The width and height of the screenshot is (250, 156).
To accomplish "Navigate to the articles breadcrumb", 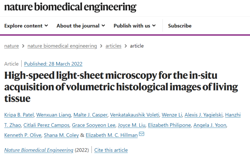I will coord(113,46).
